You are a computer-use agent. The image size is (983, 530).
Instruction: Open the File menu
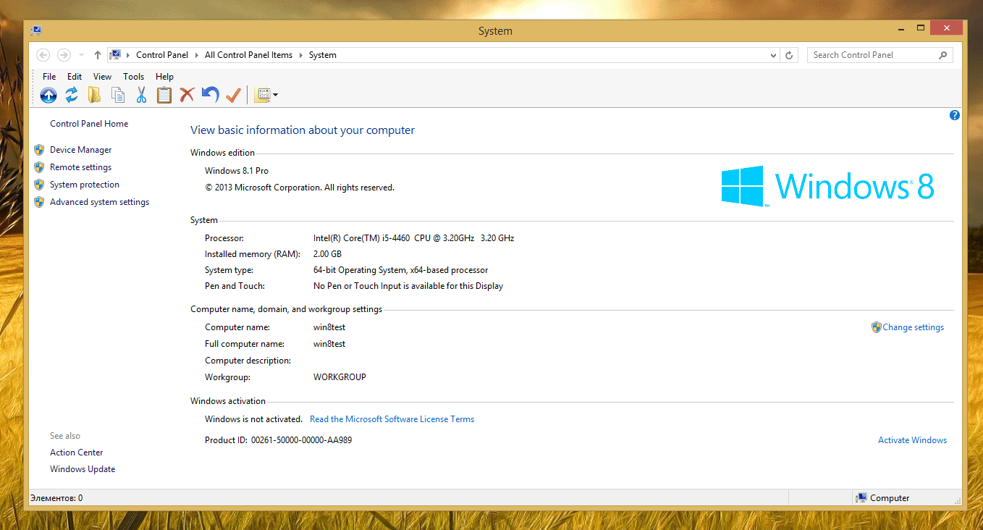pyautogui.click(x=49, y=77)
